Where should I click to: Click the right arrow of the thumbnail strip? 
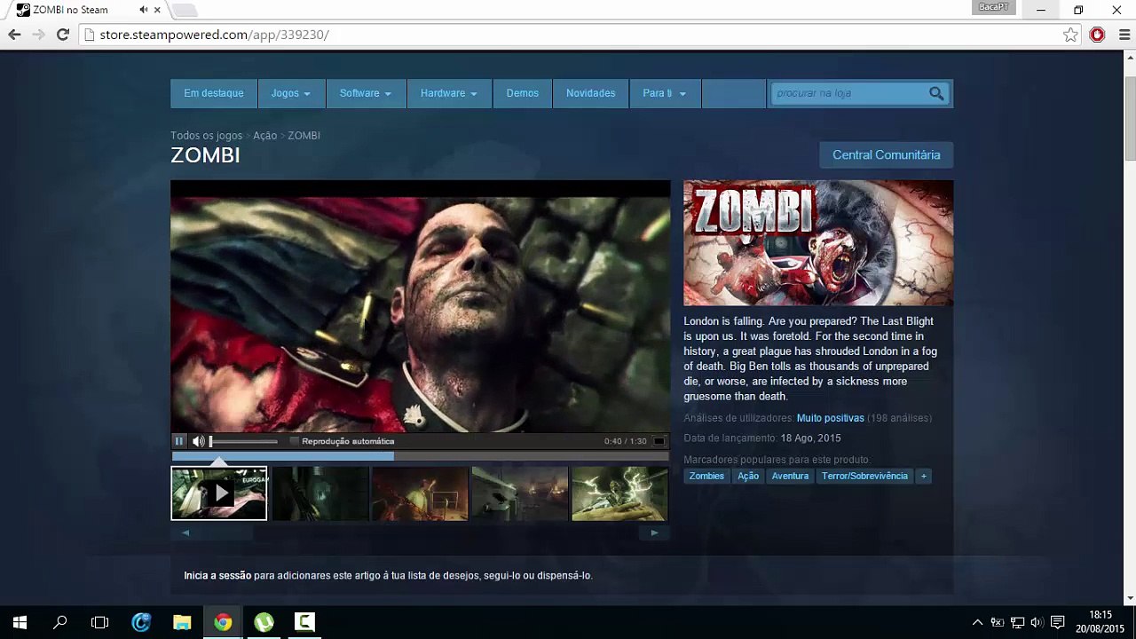[x=654, y=532]
